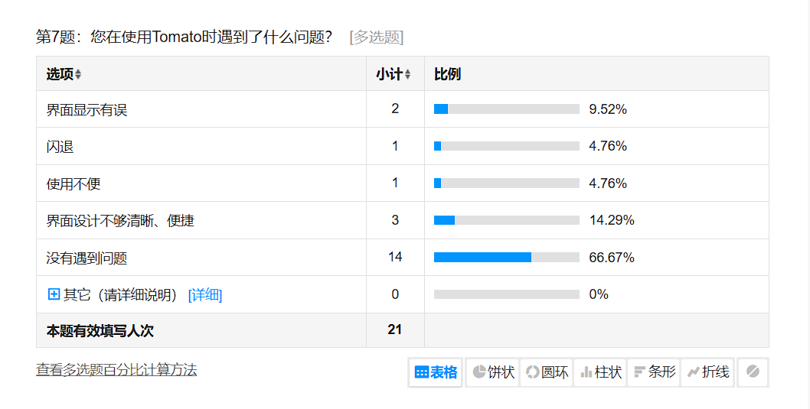Click the 没有遇到问题 progress bar
The height and width of the screenshot is (409, 810).
point(506,258)
